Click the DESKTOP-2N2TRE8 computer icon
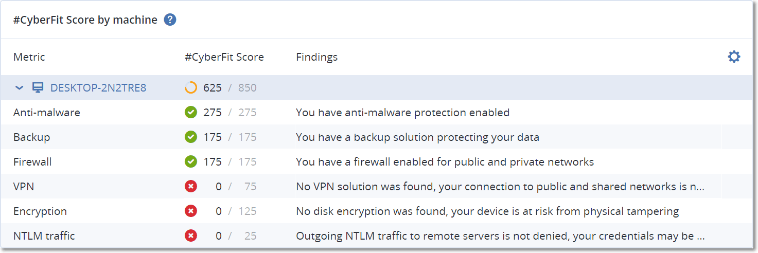 (x=38, y=88)
